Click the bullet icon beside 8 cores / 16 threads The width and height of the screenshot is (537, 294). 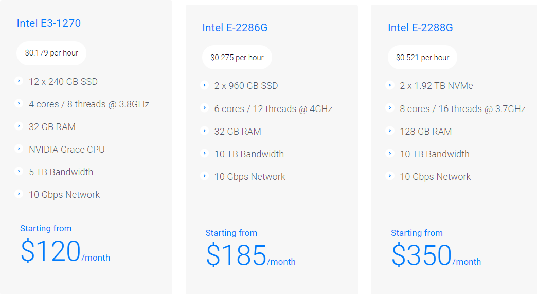click(x=390, y=108)
